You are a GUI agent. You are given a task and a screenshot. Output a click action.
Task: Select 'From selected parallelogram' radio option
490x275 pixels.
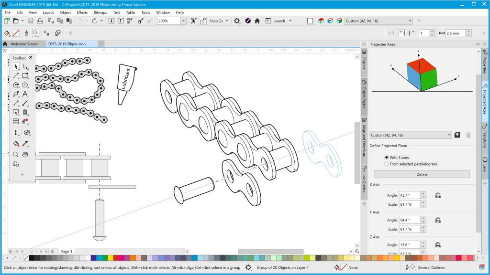click(x=387, y=164)
